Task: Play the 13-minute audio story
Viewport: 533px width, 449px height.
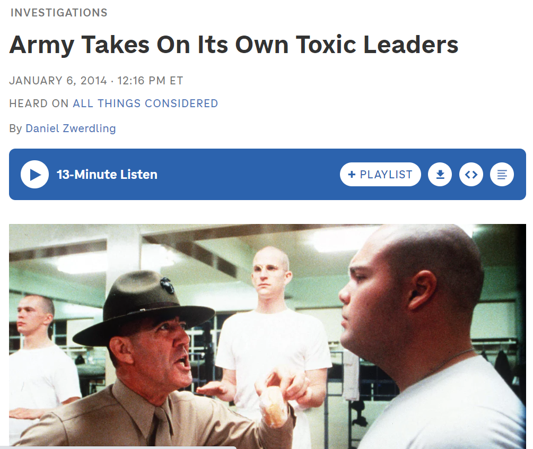Action: coord(34,174)
